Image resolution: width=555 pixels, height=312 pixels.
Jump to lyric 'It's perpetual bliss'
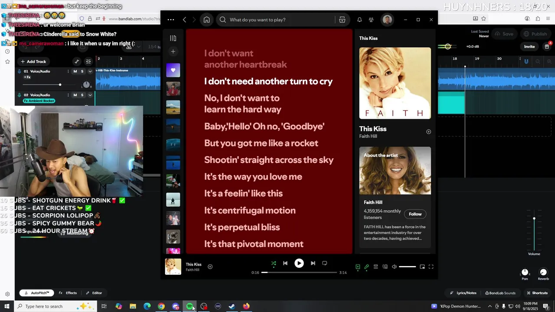(242, 227)
